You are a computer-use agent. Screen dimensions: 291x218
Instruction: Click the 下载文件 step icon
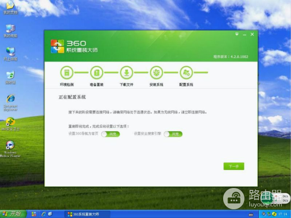point(127,73)
